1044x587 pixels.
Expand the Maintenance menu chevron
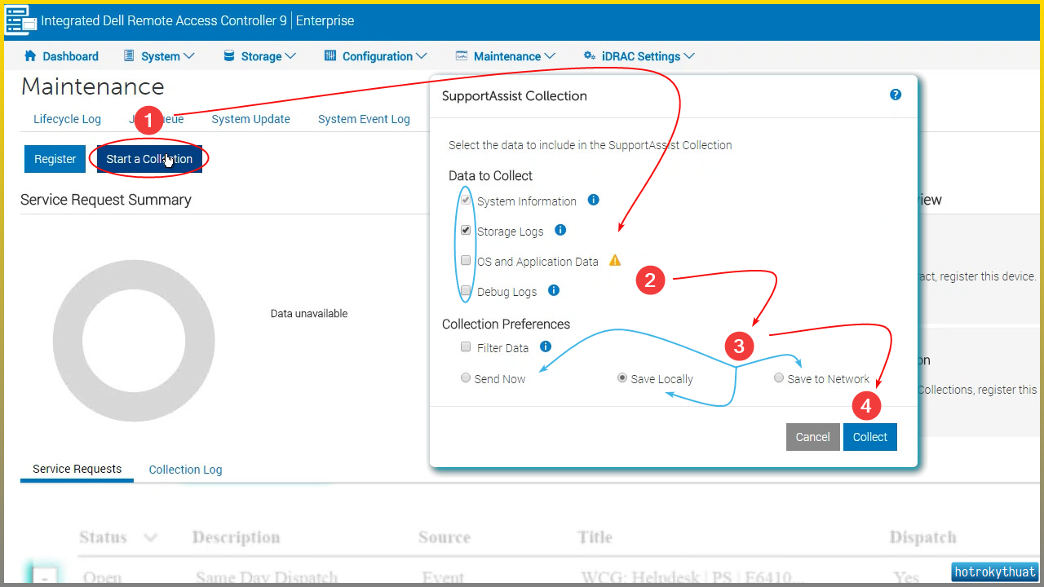click(x=550, y=56)
